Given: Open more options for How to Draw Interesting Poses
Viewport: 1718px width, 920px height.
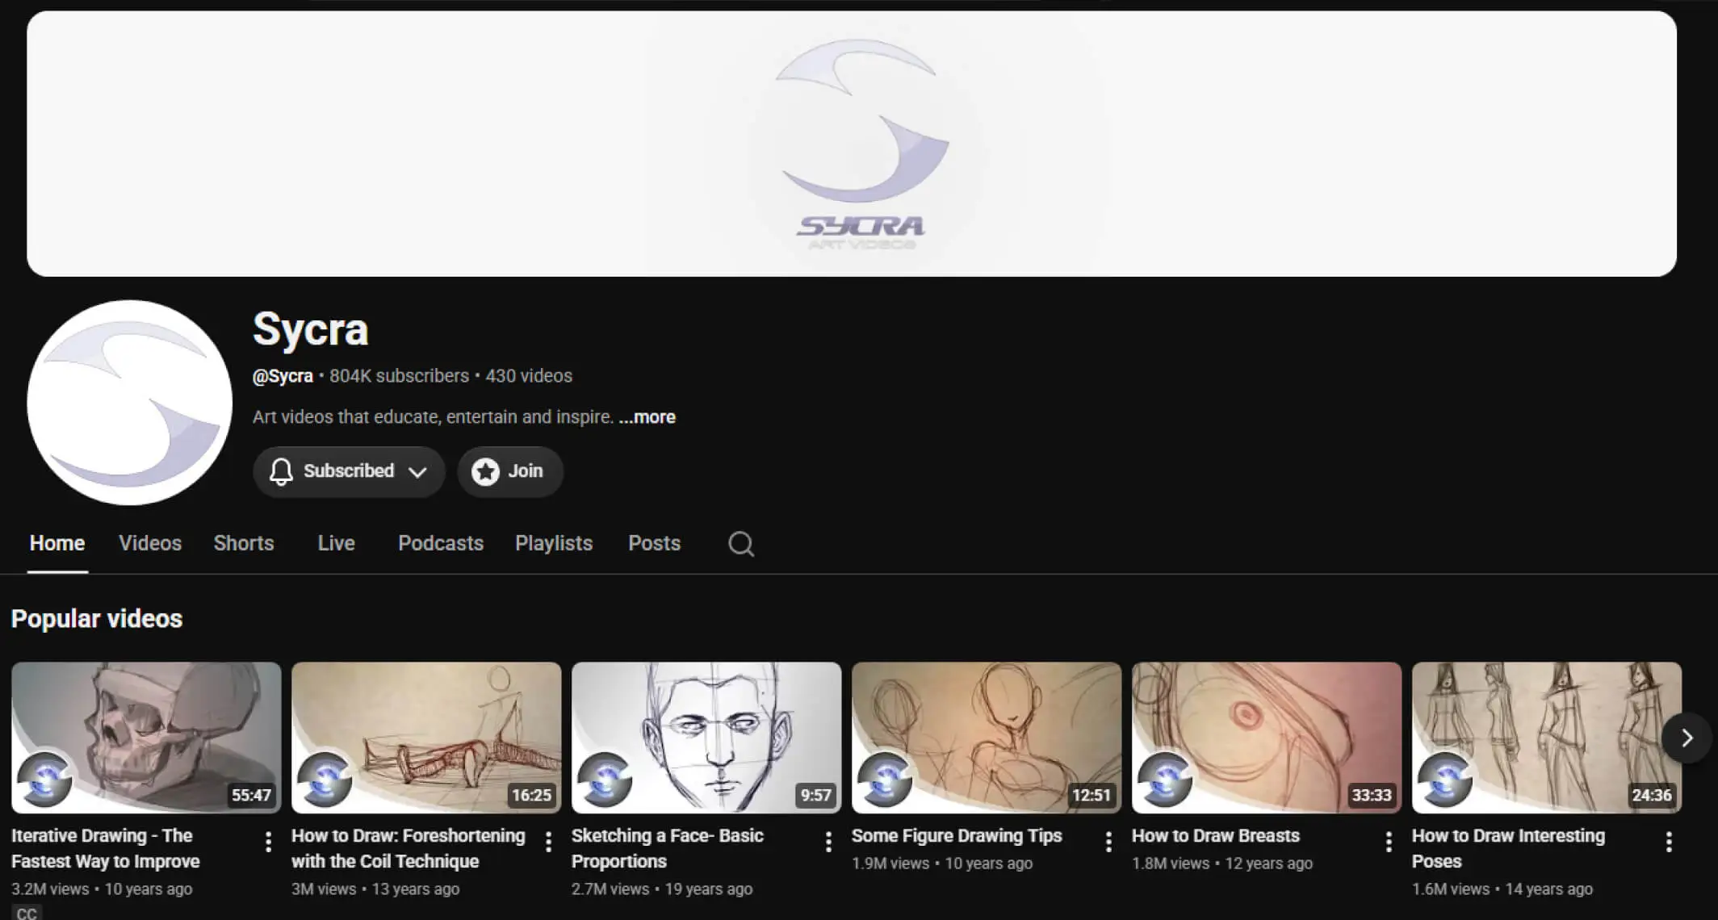Looking at the screenshot, I should [1669, 843].
